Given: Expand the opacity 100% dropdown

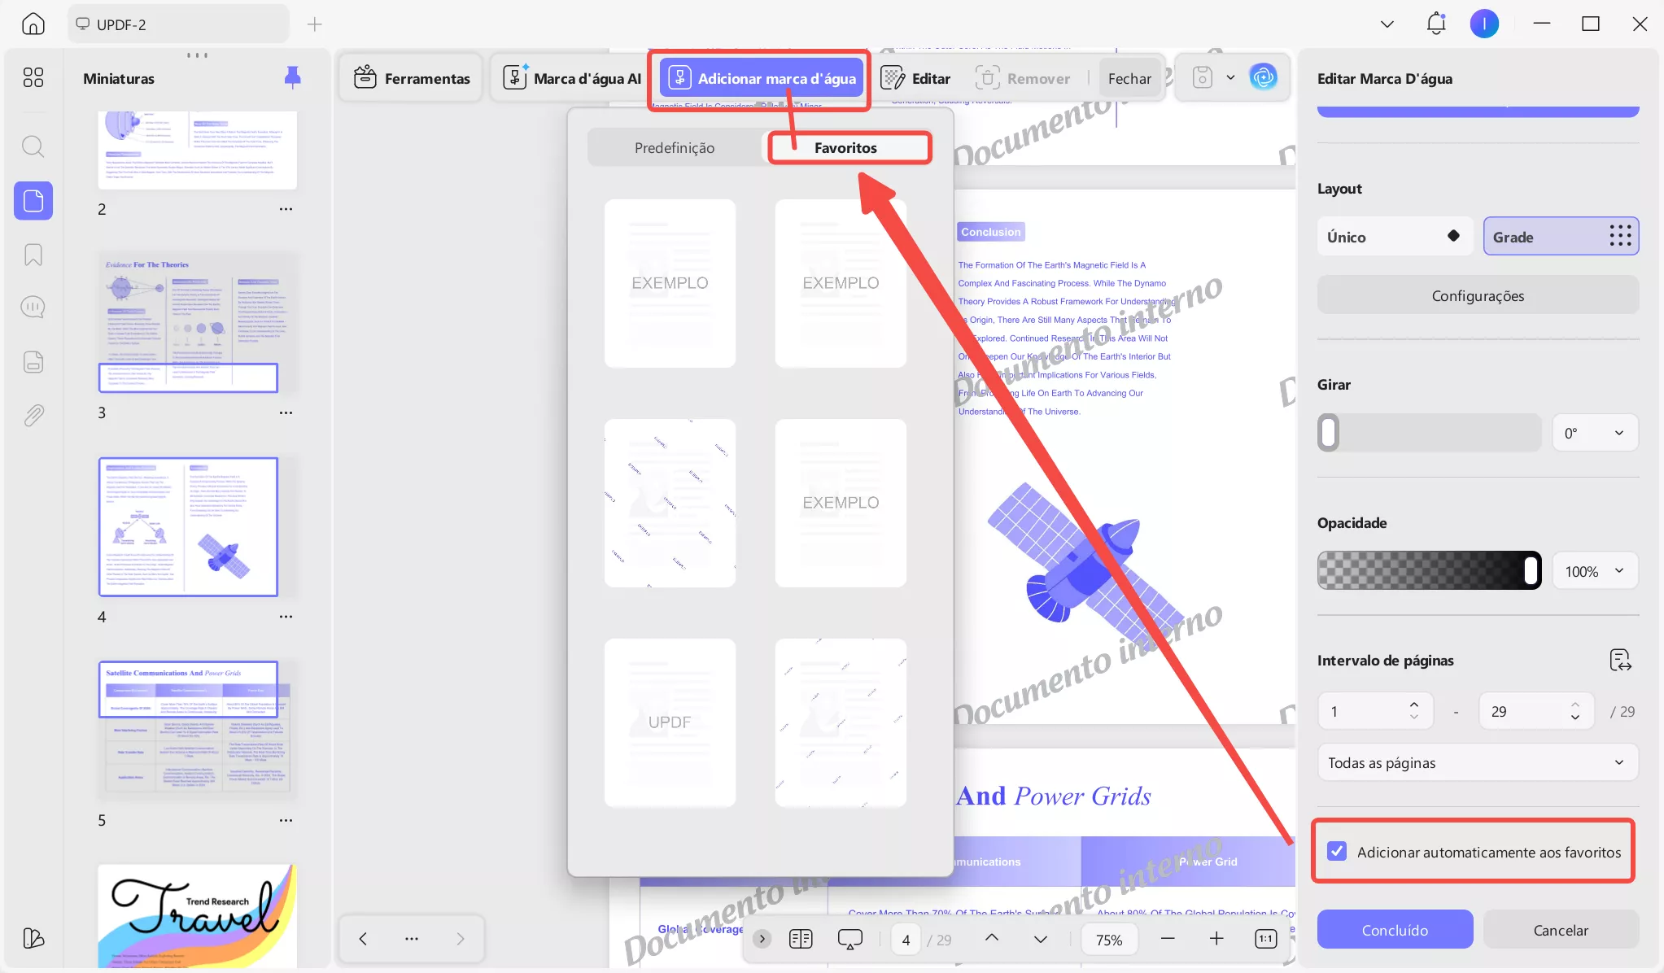Looking at the screenshot, I should coord(1594,571).
